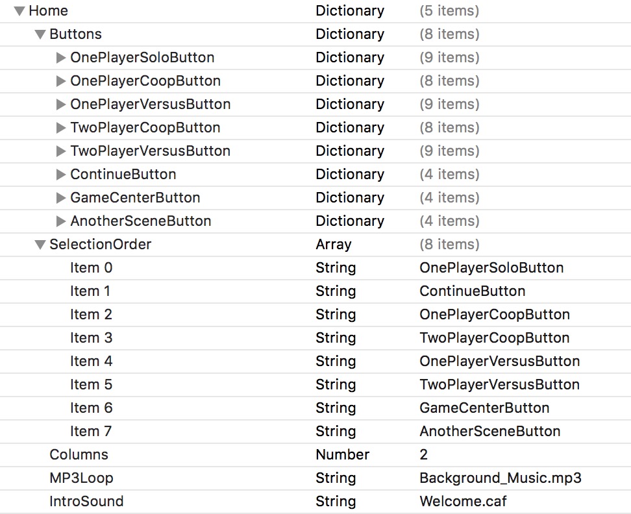Click Item 7 value AnotherSceneButton
The height and width of the screenshot is (514, 631).
click(x=488, y=431)
